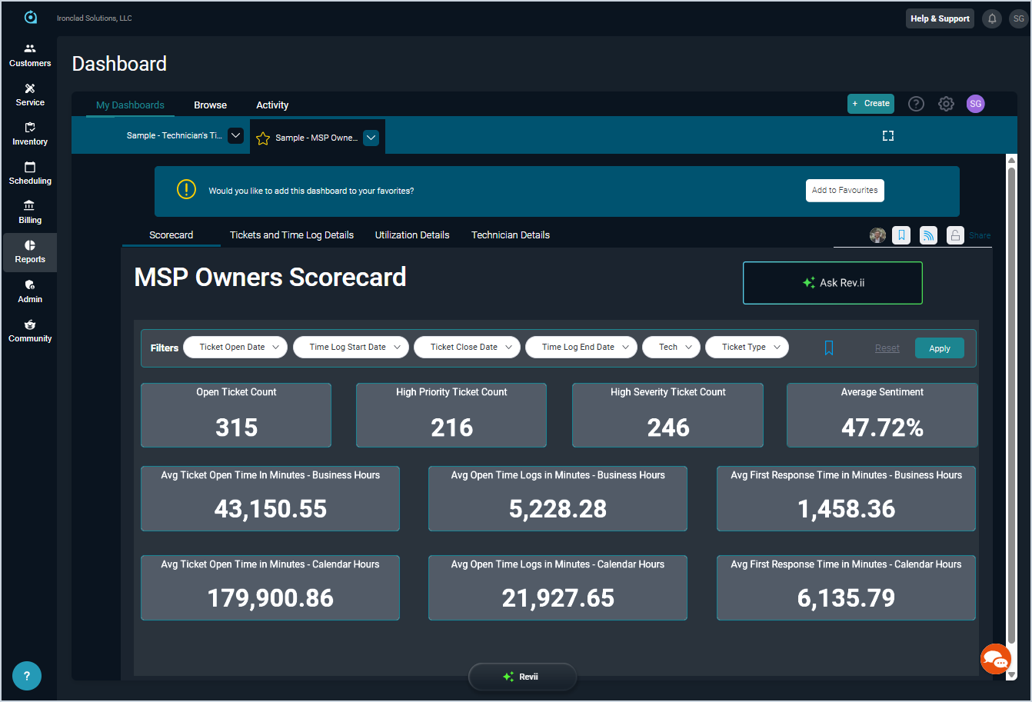
Task: Go to Scheduling in the sidebar
Action: click(30, 172)
